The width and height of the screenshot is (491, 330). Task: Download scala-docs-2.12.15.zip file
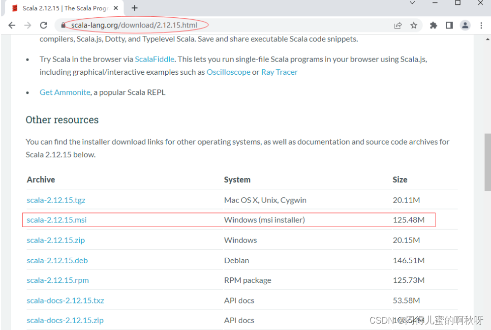click(x=65, y=320)
